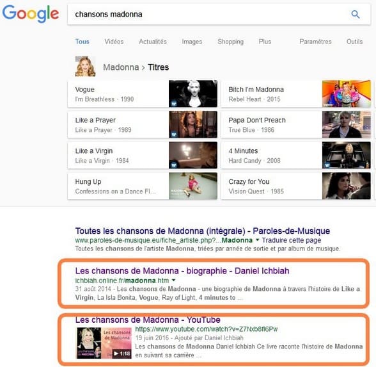Click the Titres heading
Viewport: 376px width, 367px height.
tap(159, 67)
